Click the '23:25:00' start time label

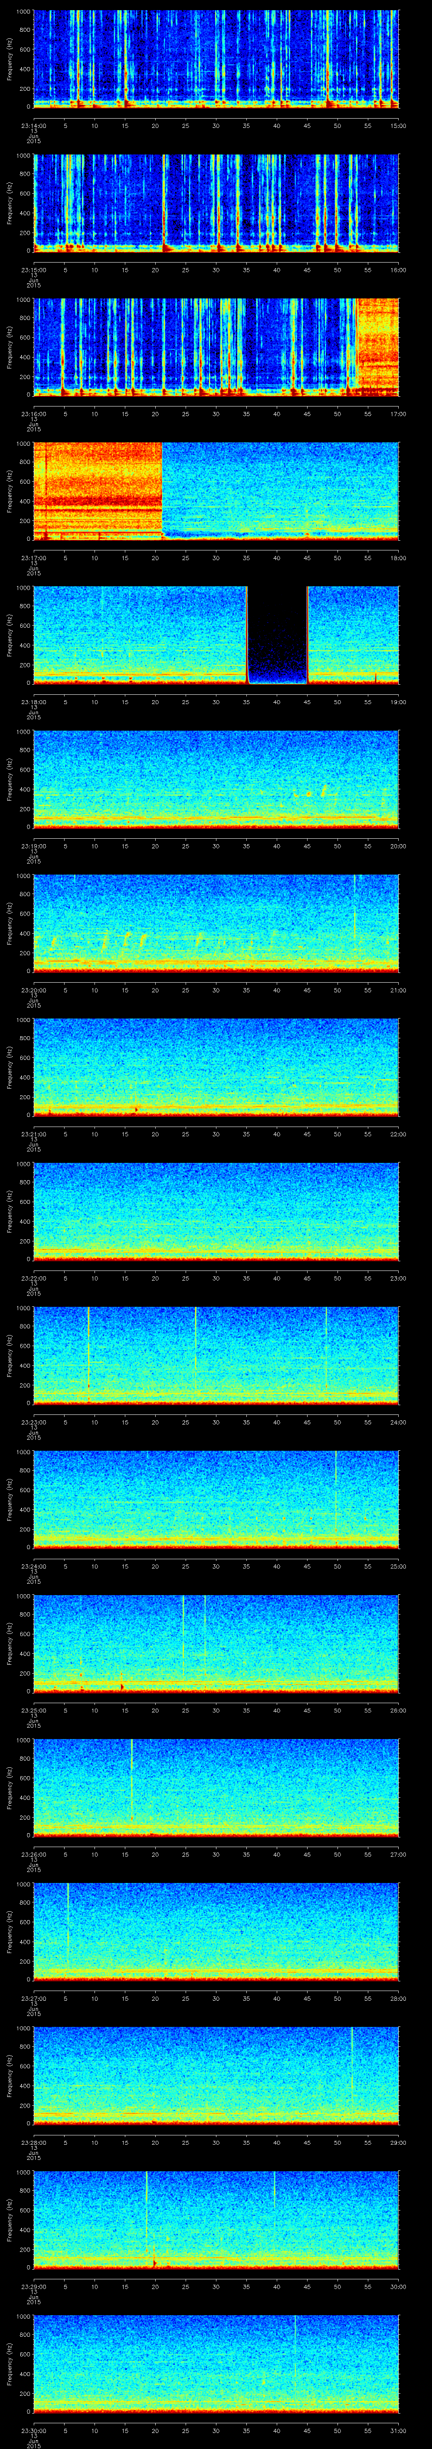point(33,1710)
